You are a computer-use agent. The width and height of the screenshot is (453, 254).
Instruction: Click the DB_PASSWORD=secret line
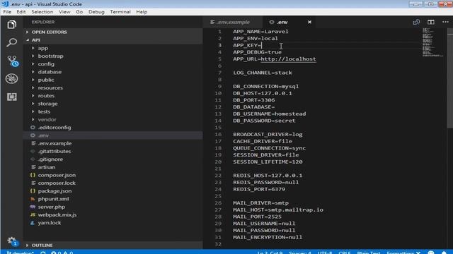(264, 121)
